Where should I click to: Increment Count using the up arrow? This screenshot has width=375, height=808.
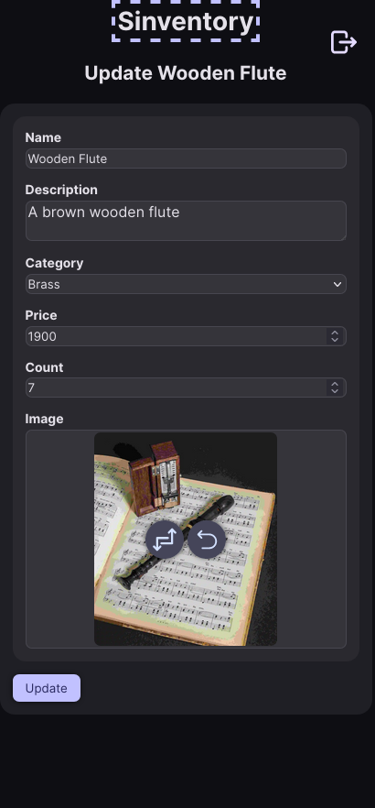[335, 384]
